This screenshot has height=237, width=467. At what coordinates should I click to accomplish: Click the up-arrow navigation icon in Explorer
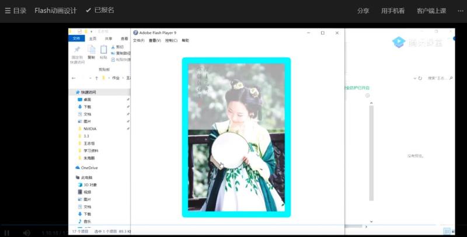click(x=96, y=78)
